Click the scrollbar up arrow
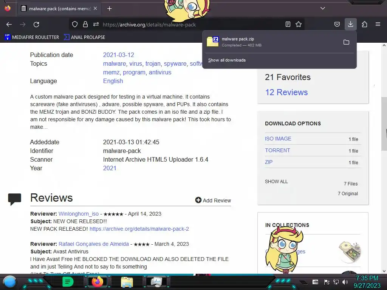This screenshot has width=387, height=290. click(x=384, y=45)
